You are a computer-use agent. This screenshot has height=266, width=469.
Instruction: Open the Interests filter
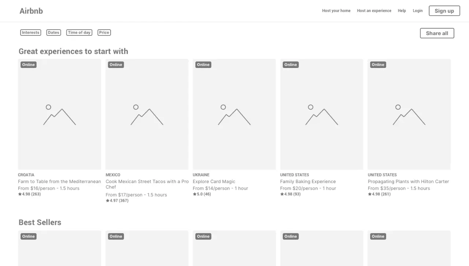click(30, 33)
